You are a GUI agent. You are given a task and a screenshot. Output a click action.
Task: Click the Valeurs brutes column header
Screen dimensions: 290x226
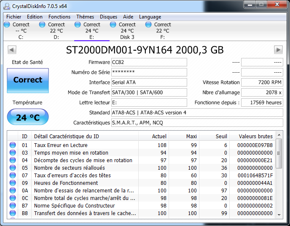click(x=252, y=137)
